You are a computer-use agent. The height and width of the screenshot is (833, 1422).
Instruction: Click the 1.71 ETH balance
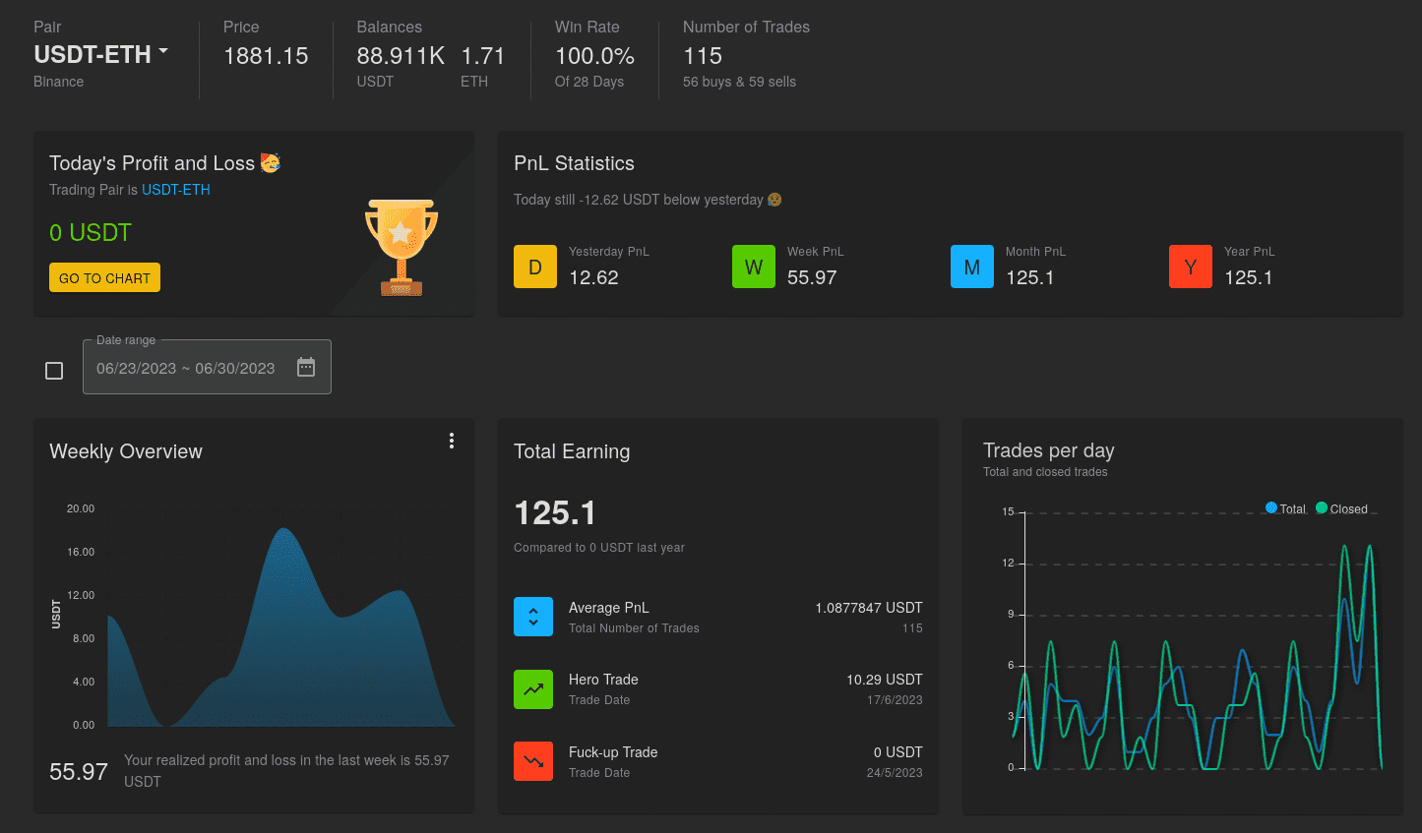483,56
